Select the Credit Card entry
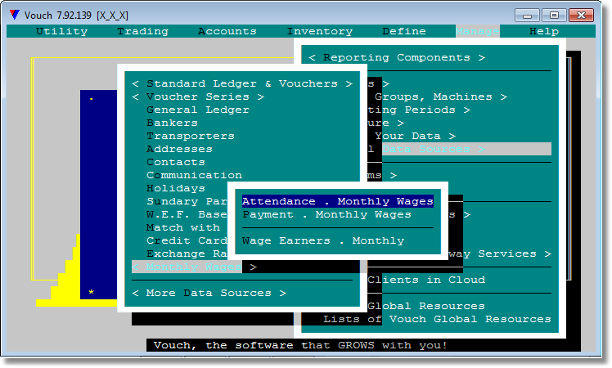 (x=187, y=240)
